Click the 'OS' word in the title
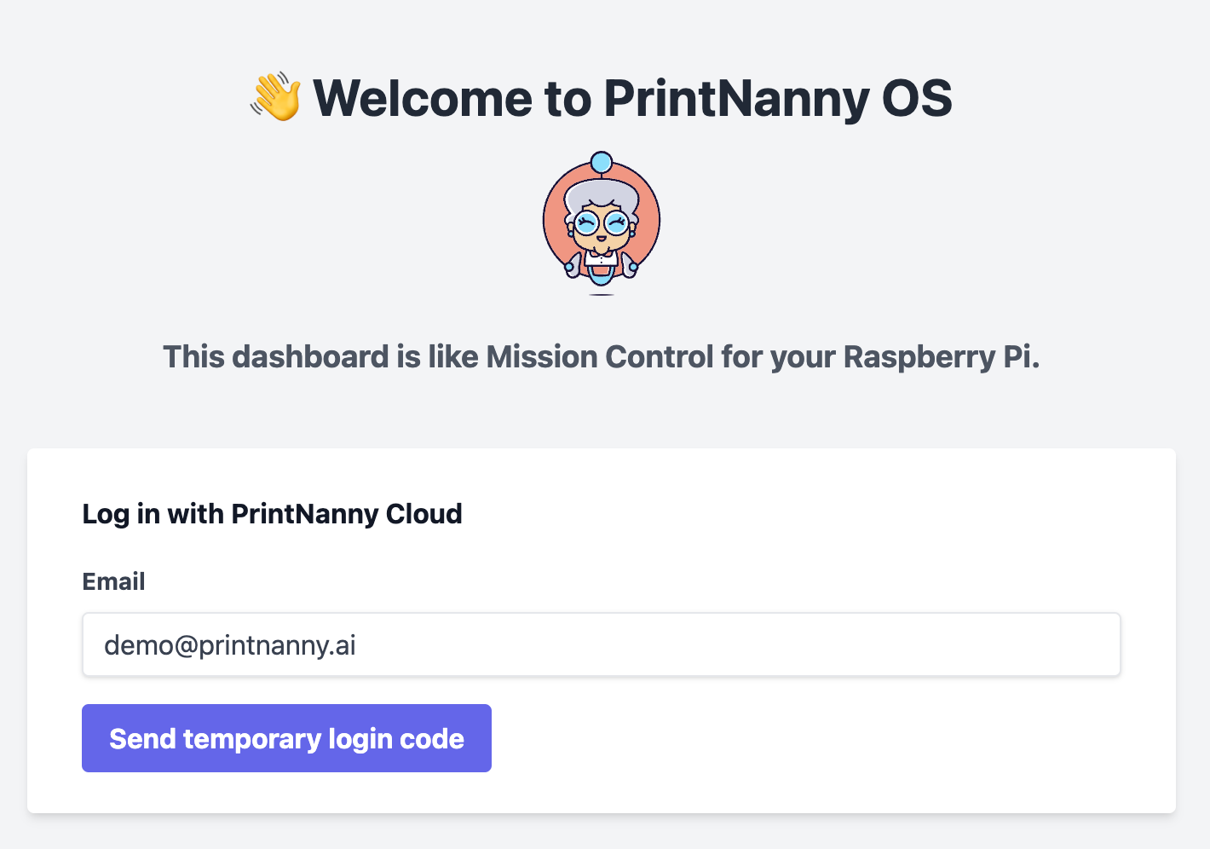The image size is (1210, 849). 917,98
